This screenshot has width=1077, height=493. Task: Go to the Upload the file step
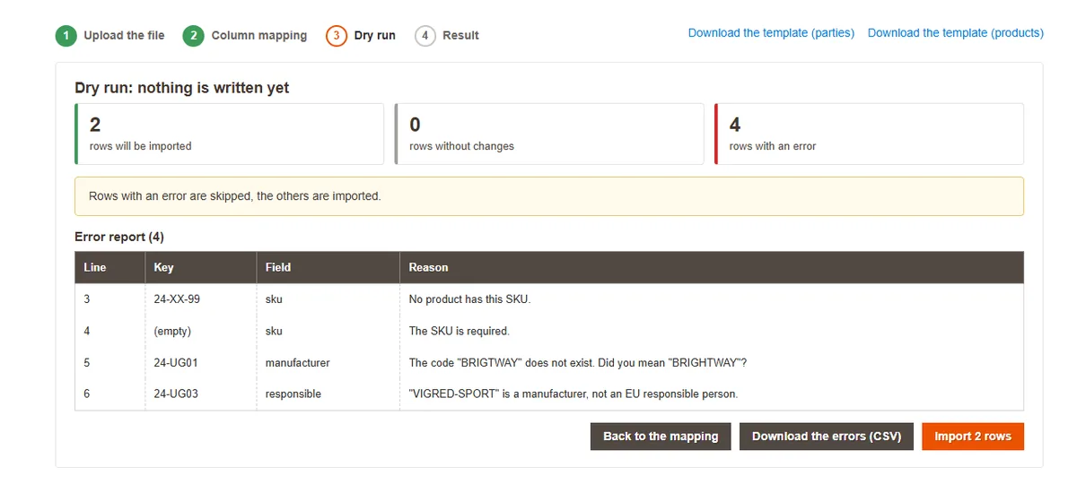pos(124,36)
